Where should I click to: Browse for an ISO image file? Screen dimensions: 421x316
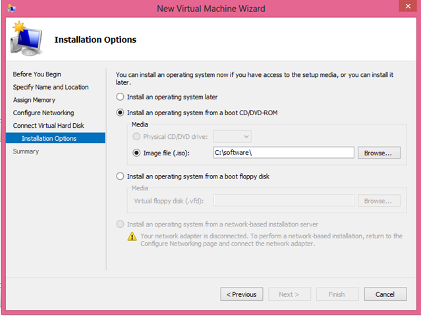click(x=379, y=153)
